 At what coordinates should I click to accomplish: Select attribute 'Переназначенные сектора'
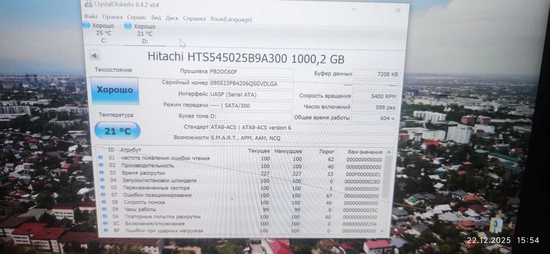tap(156, 187)
